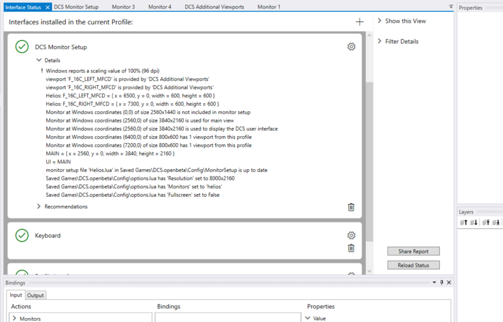The height and width of the screenshot is (322, 503).
Task: Click the green status checkmark beside DCS Monitor Setup
Action: tap(22, 47)
